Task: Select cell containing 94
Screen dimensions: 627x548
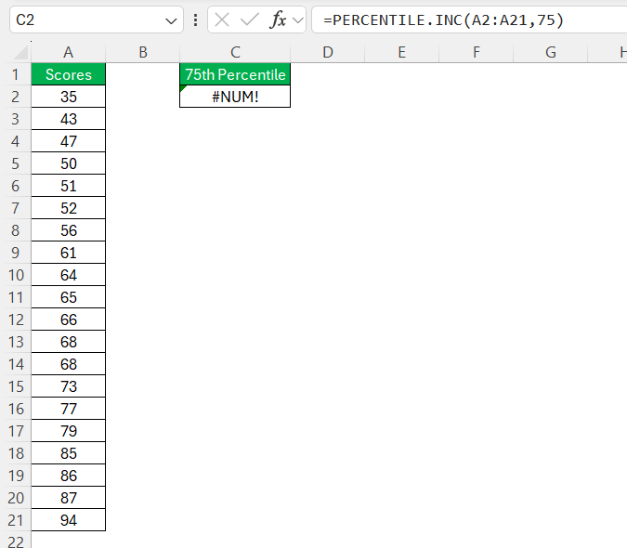Action: click(69, 520)
